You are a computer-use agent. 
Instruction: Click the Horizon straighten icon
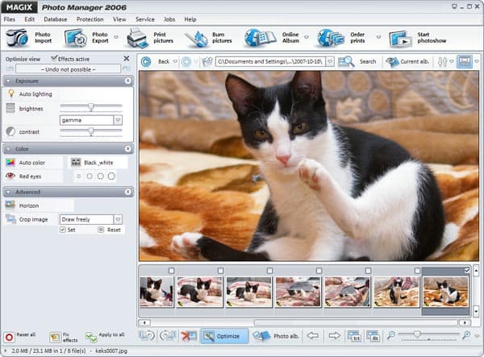click(x=10, y=205)
